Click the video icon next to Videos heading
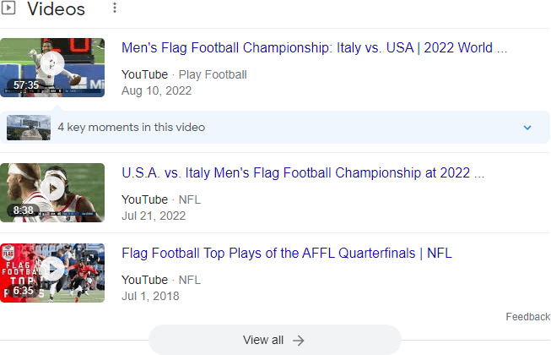The height and width of the screenshot is (355, 551). tap(9, 9)
